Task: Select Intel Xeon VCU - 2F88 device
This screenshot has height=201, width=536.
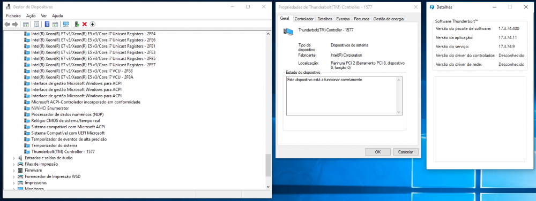Action: click(x=81, y=71)
